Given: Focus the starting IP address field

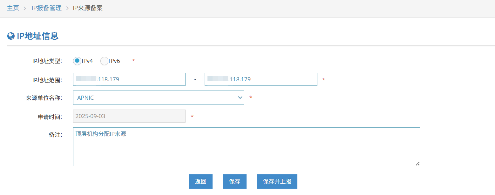Looking at the screenshot, I should pyautogui.click(x=129, y=79).
